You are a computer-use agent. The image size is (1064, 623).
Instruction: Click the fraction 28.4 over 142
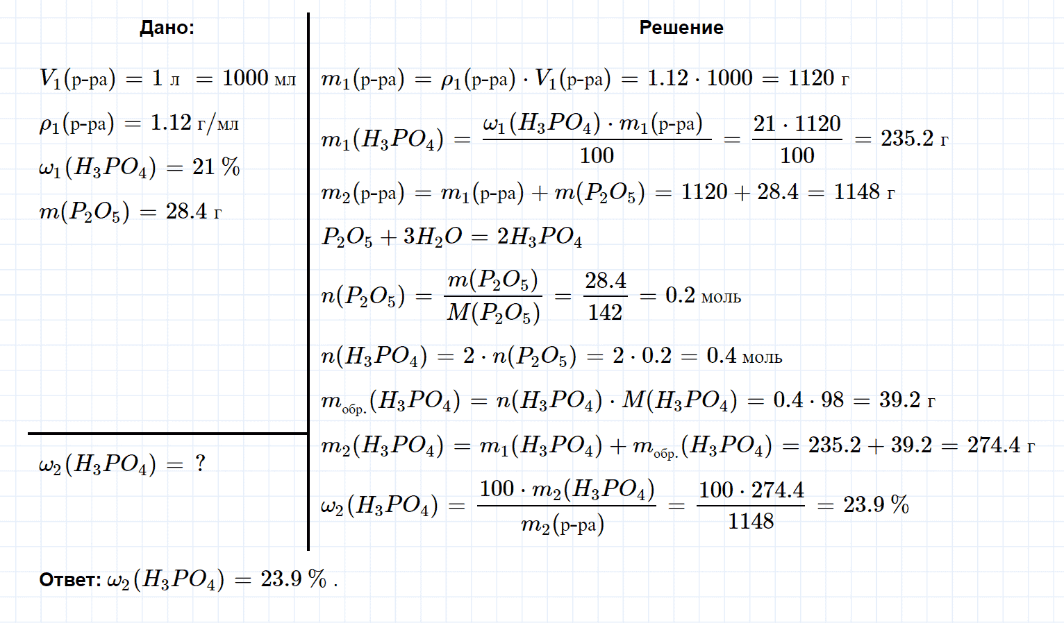[x=606, y=296]
